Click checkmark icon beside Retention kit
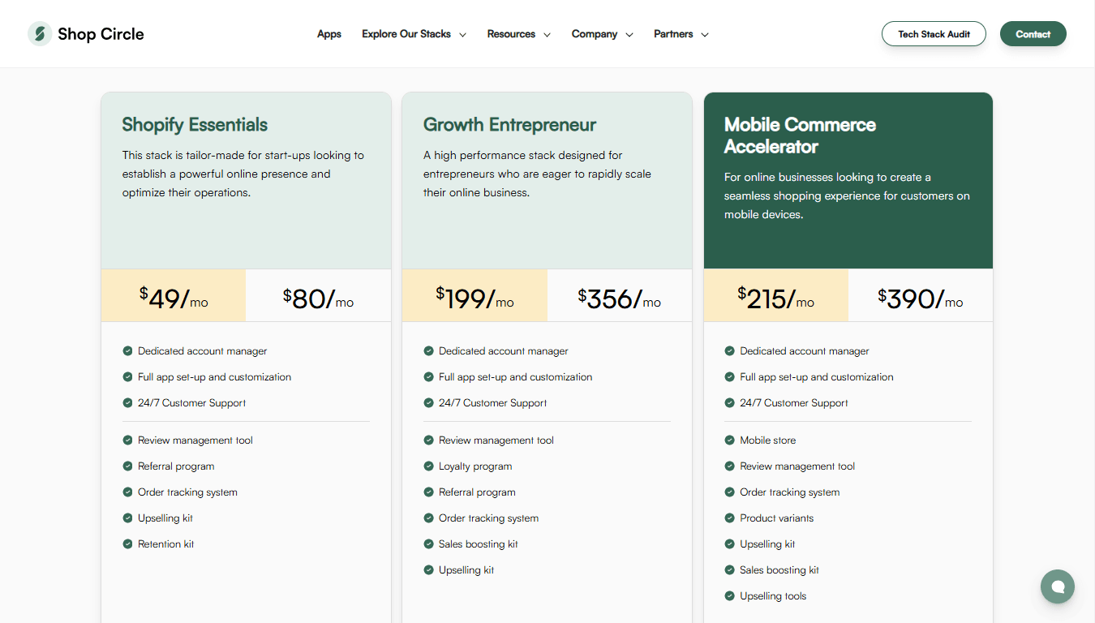Viewport: 1095px width, 623px height. tap(127, 544)
